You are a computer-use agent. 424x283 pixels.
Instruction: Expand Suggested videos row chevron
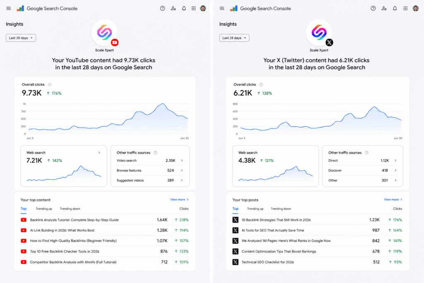182,180
